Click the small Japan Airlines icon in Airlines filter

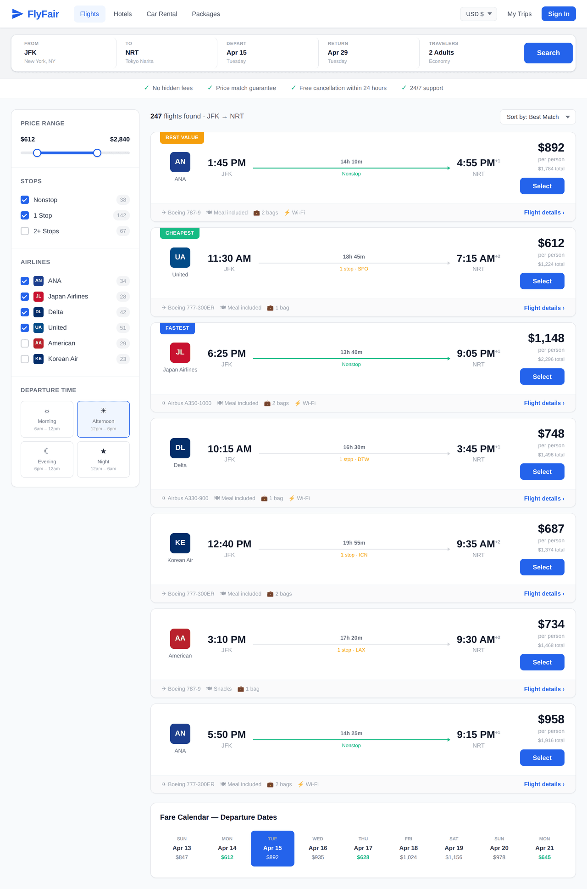click(x=39, y=296)
